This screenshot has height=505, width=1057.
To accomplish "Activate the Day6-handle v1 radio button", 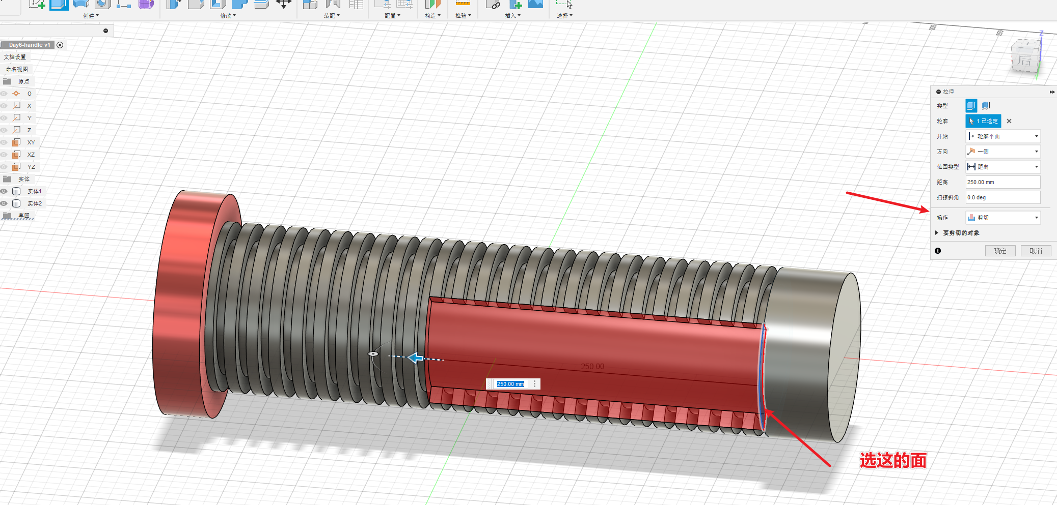I will (x=60, y=45).
